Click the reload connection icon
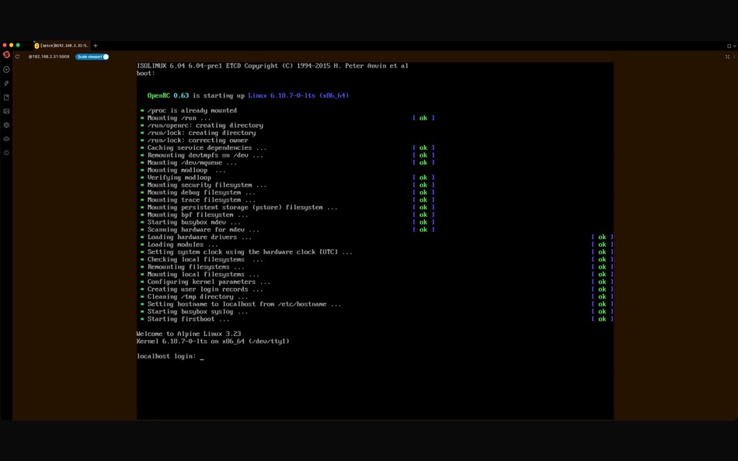Screen dimensions: 738x461 pos(17,57)
